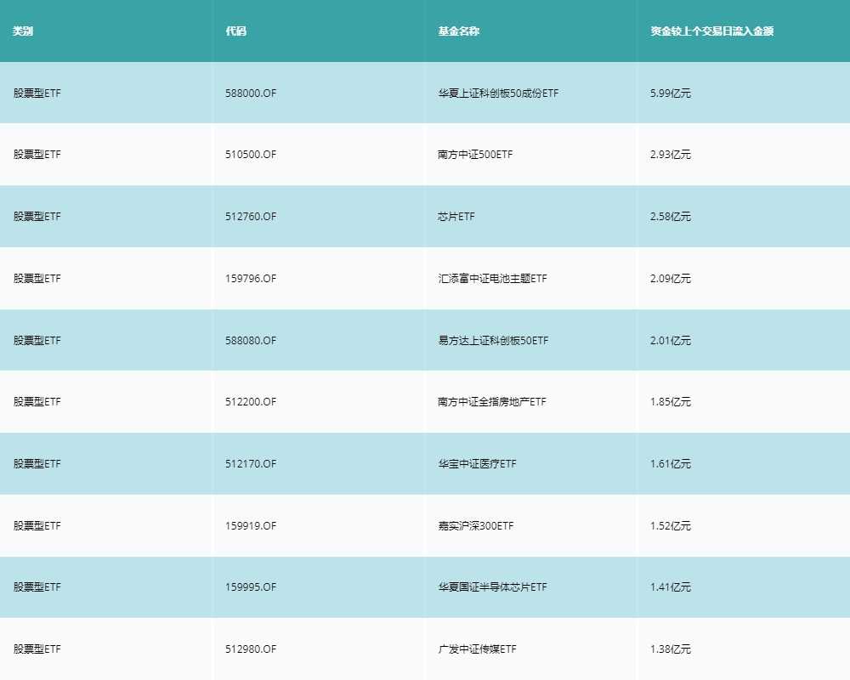The width and height of the screenshot is (850, 680).
Task: Click 股票型ETF in the 159796.OF row
Action: 37,278
